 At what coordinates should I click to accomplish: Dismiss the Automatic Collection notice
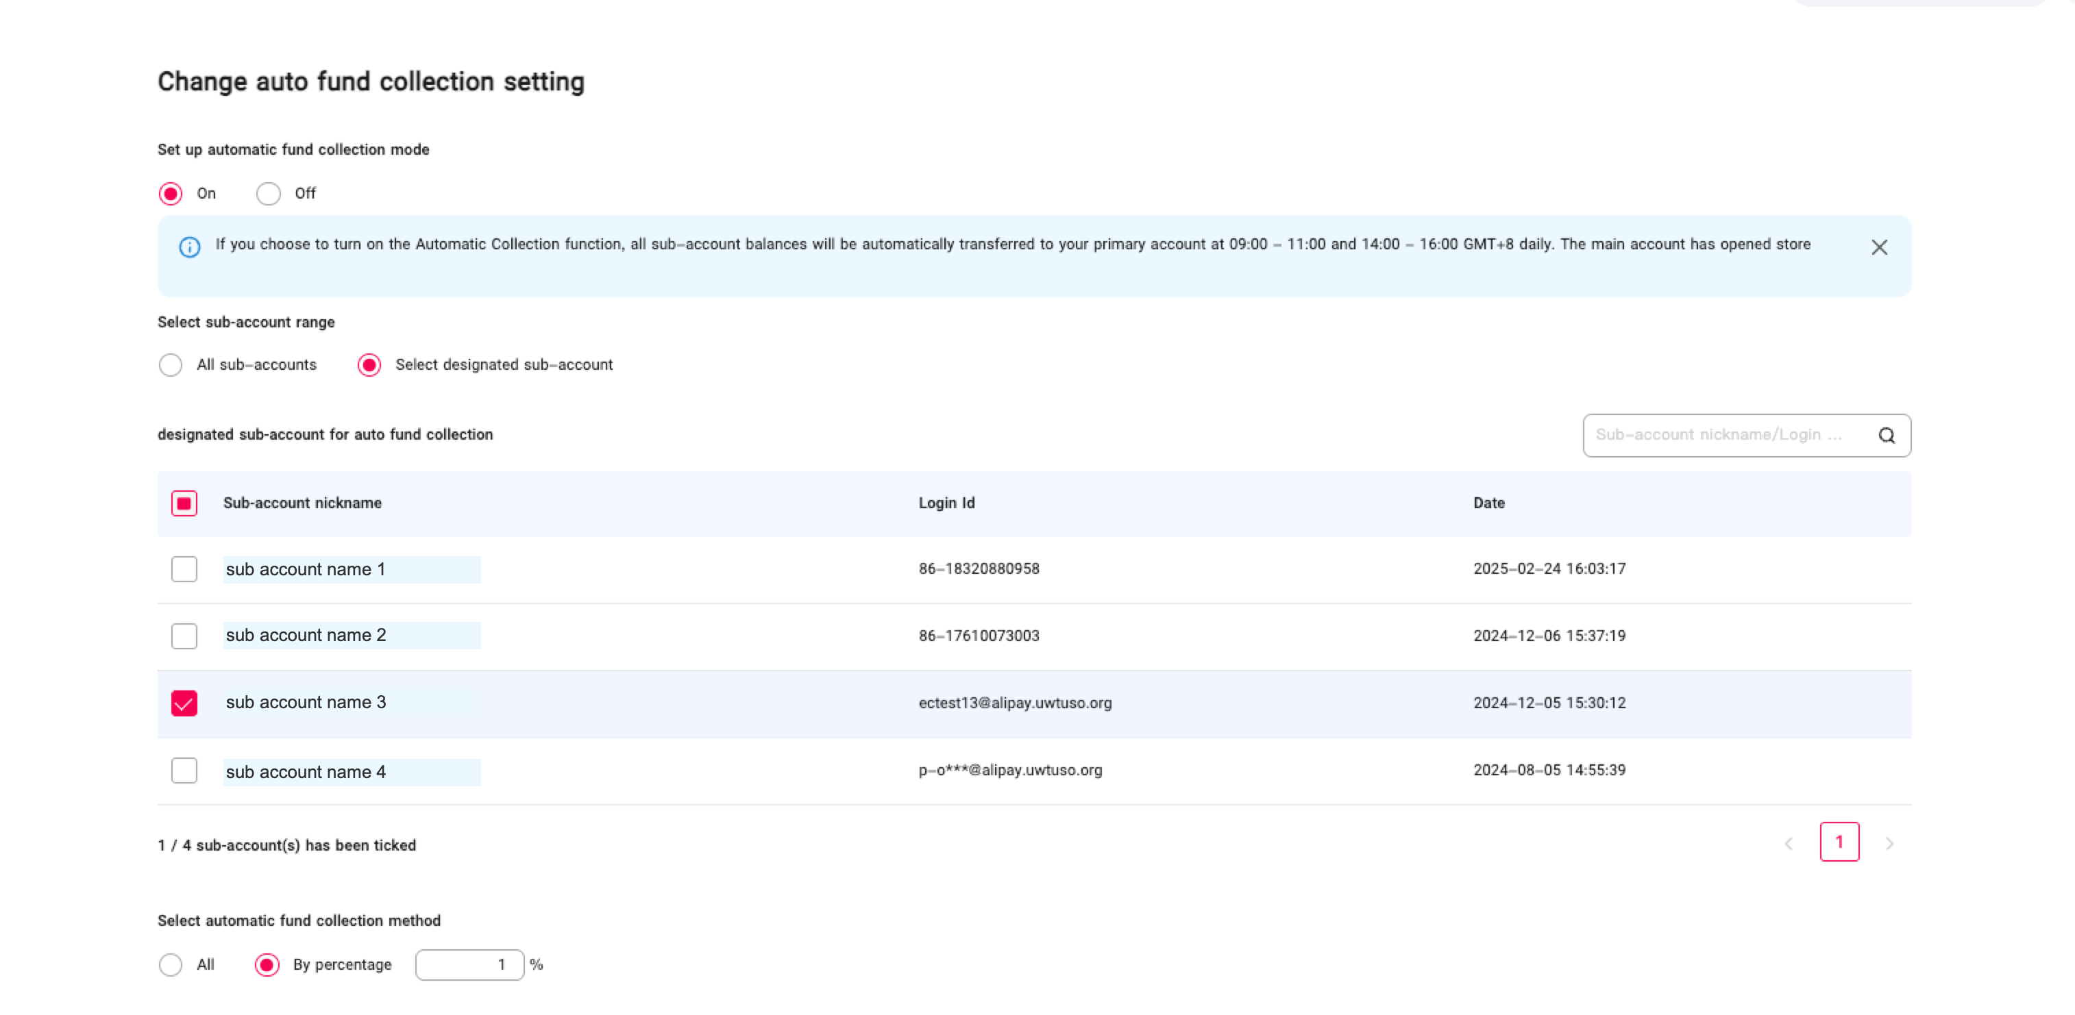1878,247
